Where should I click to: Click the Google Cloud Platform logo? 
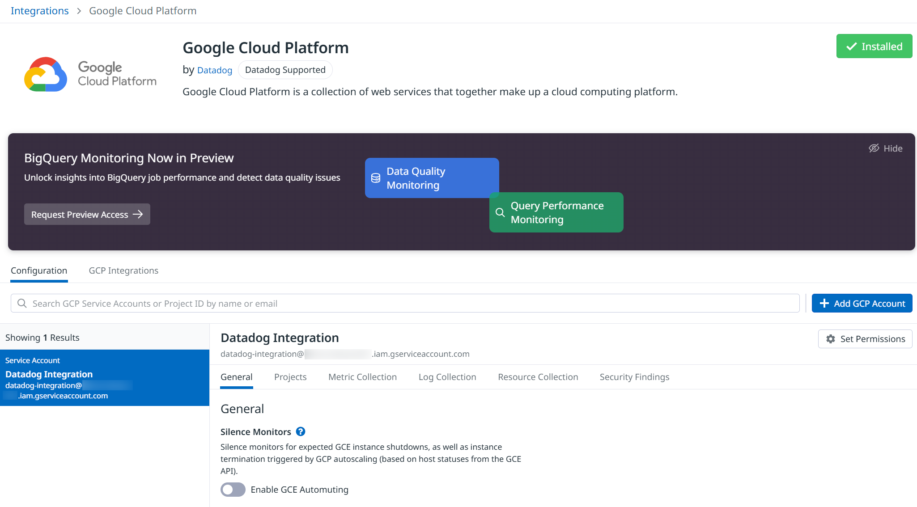90,74
